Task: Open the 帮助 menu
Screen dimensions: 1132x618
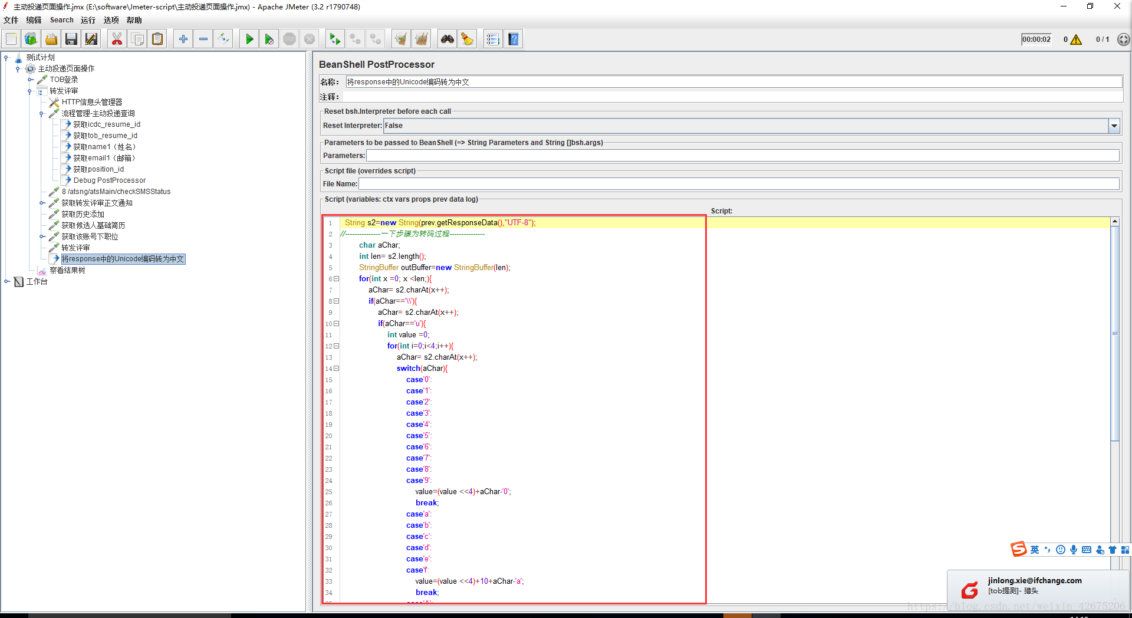Action: pos(134,20)
